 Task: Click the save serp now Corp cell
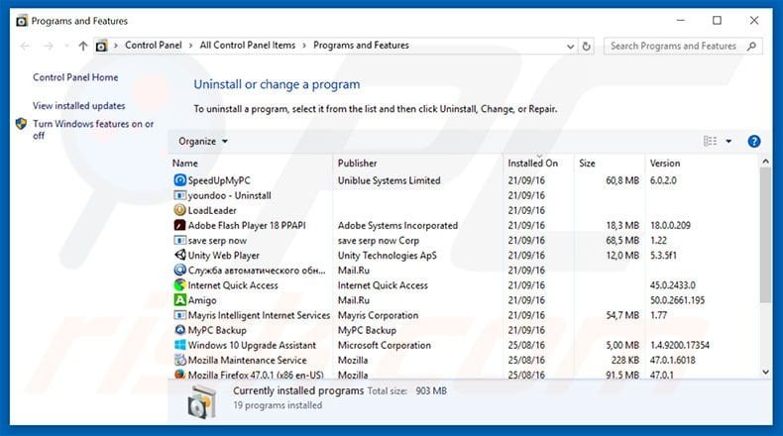378,240
